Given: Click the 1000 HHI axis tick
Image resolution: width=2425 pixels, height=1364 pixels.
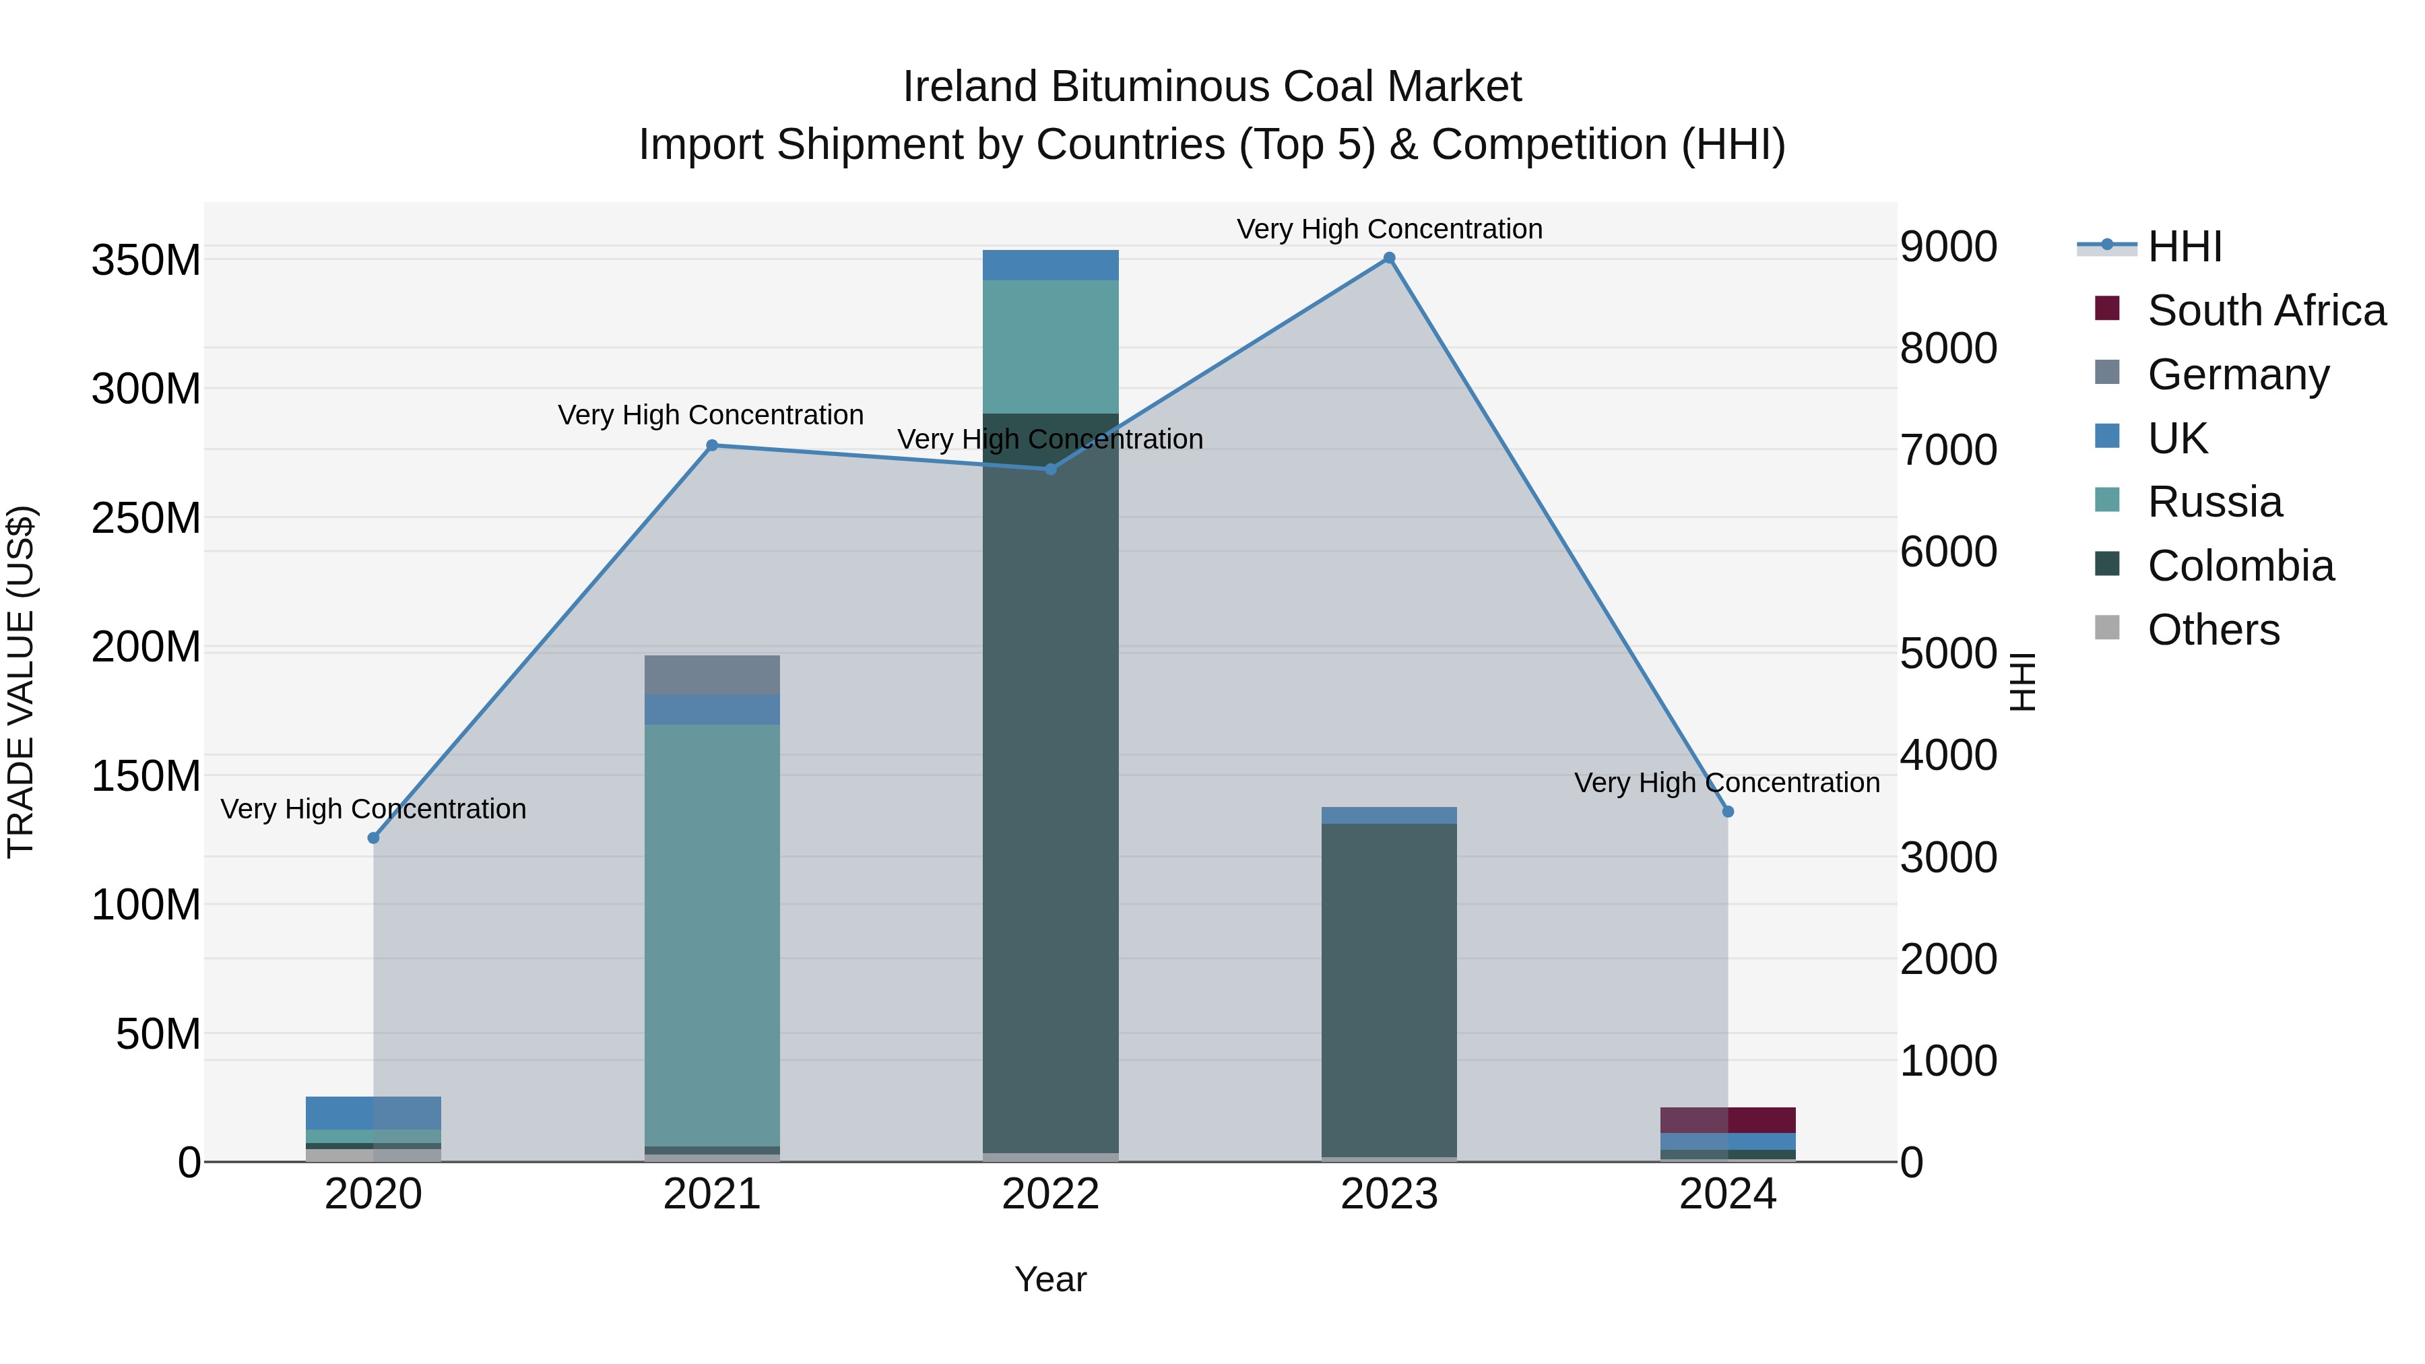Looking at the screenshot, I should click(x=1949, y=1061).
